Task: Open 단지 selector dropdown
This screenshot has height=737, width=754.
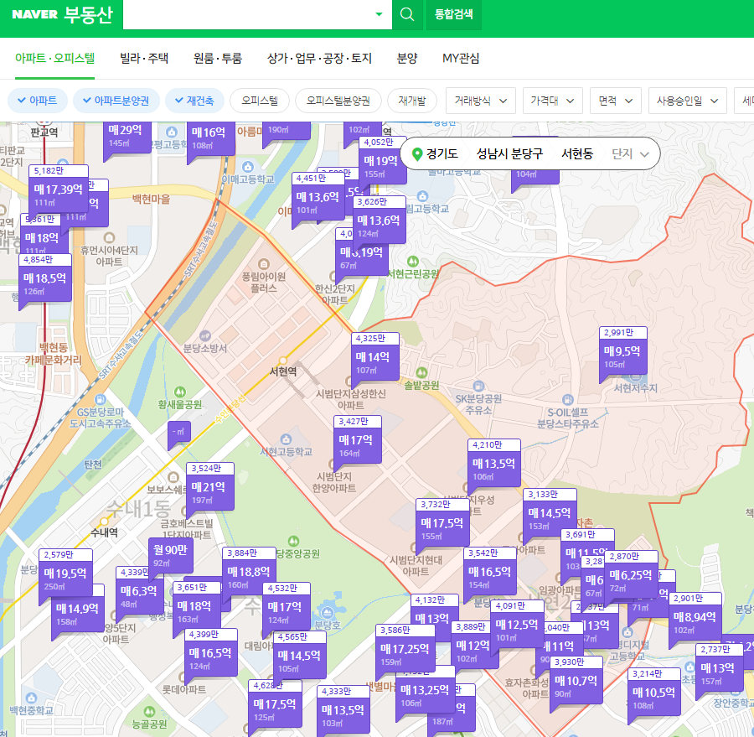Action: click(x=630, y=154)
